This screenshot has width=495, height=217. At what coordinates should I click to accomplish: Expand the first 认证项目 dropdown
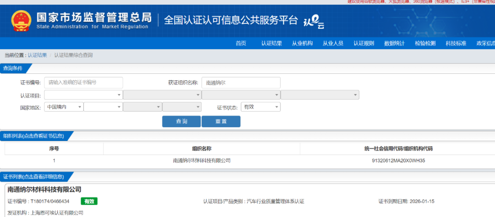(83, 95)
